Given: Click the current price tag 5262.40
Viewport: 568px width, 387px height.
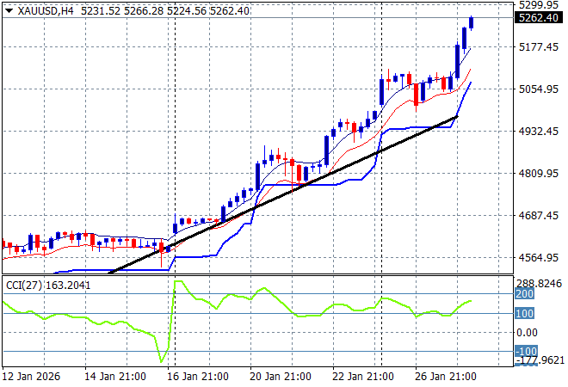Looking at the screenshot, I should [x=539, y=18].
